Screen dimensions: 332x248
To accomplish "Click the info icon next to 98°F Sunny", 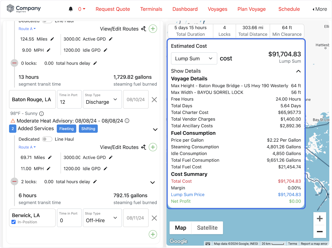I will click(x=41, y=113).
